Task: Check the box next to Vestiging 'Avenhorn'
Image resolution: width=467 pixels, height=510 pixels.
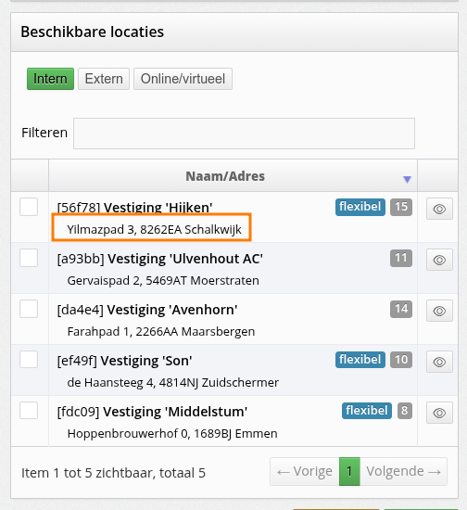Action: (29, 309)
